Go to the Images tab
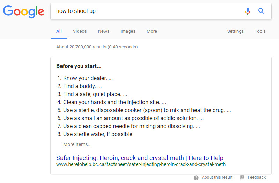 128,31
